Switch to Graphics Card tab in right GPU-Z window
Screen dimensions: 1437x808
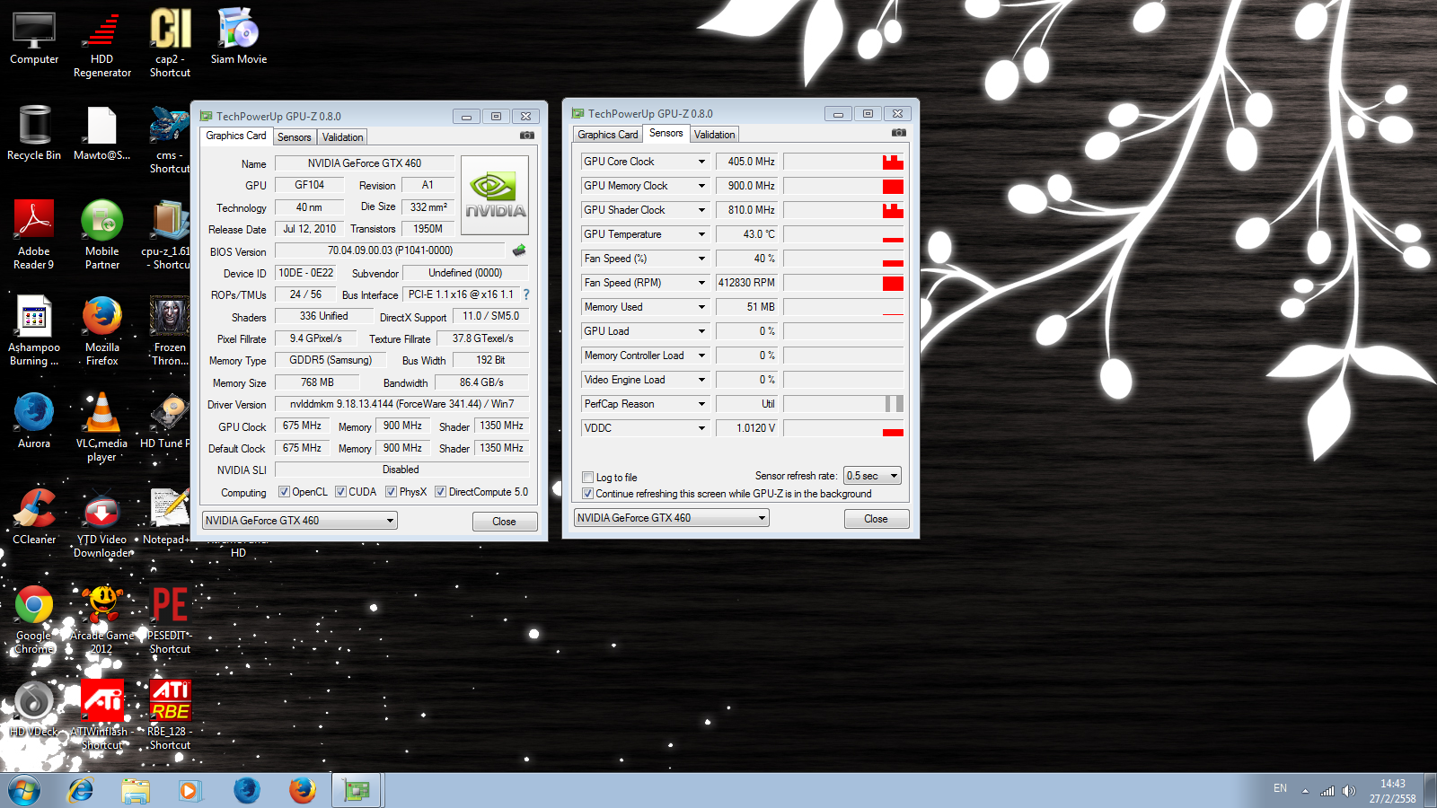(608, 135)
